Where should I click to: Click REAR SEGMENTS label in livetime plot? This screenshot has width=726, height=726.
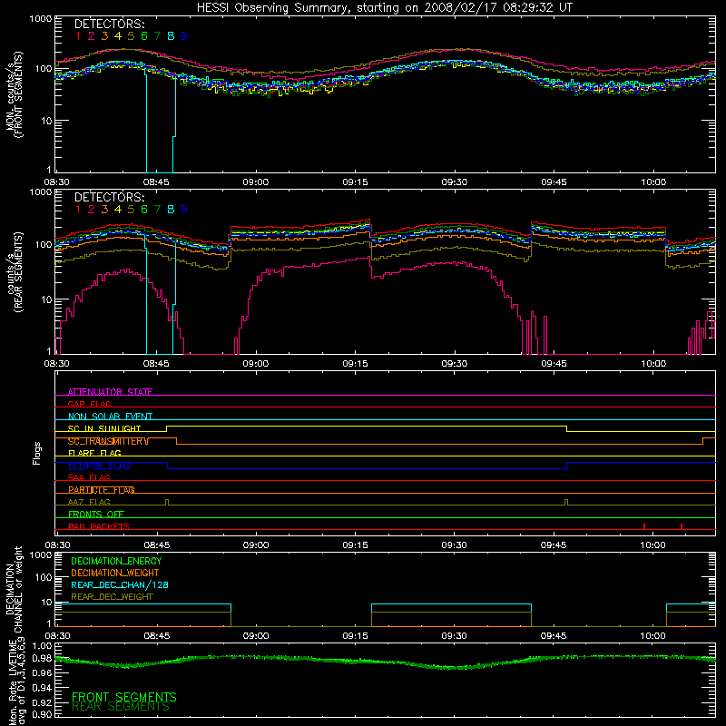coord(121,707)
